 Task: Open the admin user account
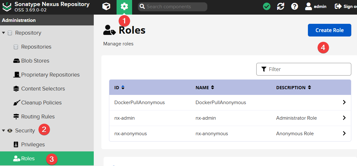(316, 6)
